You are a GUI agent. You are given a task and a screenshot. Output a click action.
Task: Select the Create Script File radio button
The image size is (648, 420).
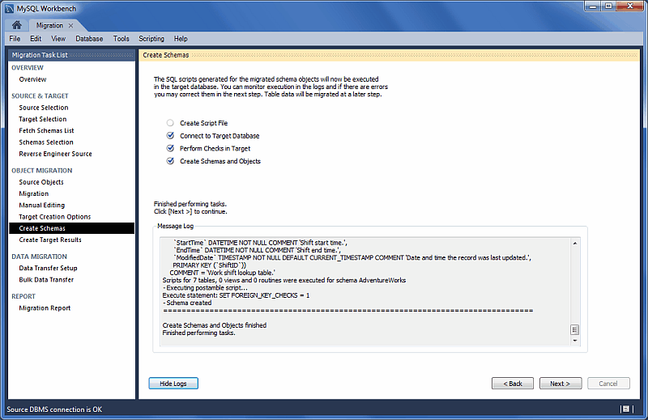tap(170, 123)
